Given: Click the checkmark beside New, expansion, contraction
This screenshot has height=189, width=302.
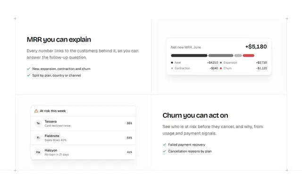Looking at the screenshot, I should [28, 69].
